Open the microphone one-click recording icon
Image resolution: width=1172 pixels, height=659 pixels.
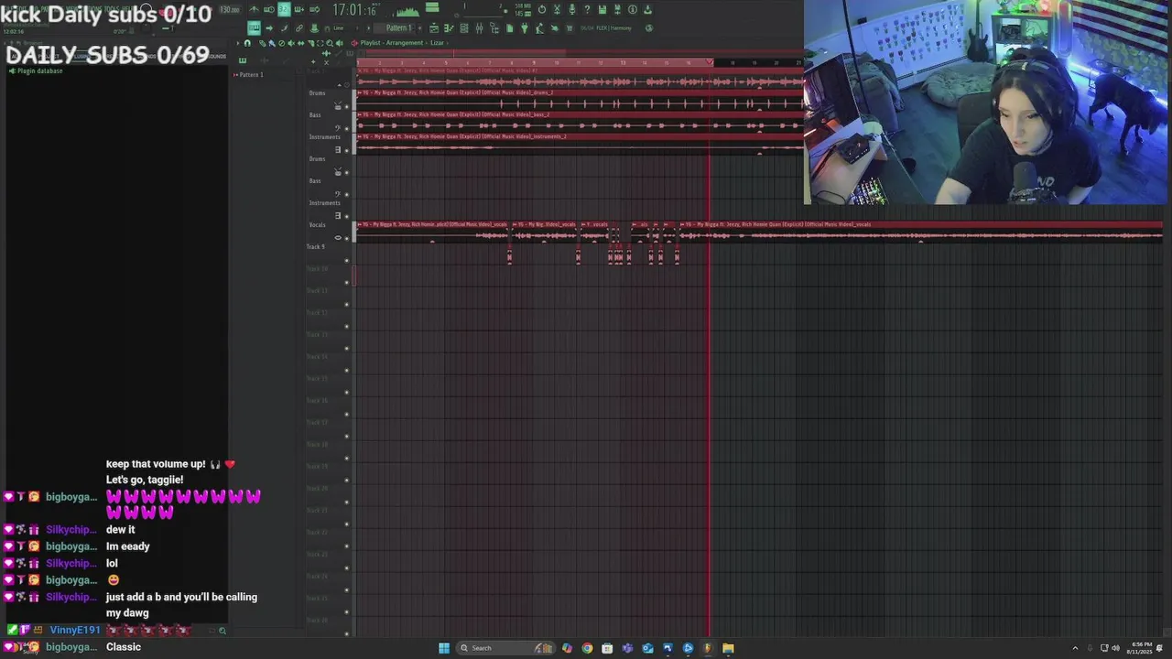pos(571,9)
